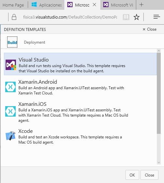The width and height of the screenshot is (164, 183).
Task: Click the Xamarin.iOS template icon
Action: tap(10, 111)
